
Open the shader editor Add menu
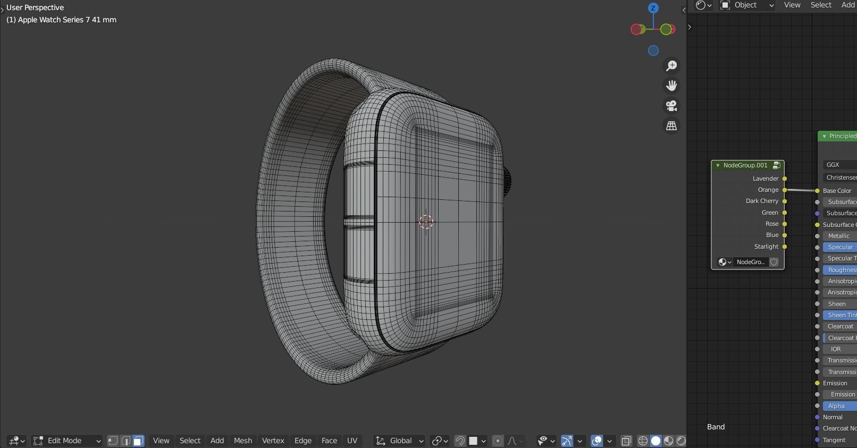pyautogui.click(x=848, y=5)
